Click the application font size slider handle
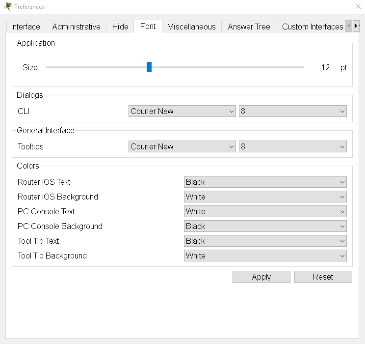The height and width of the screenshot is (344, 365). click(x=149, y=67)
